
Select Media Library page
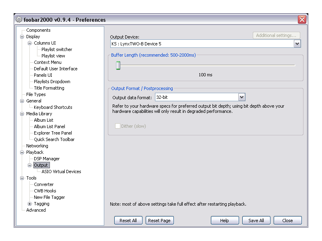[39, 114]
